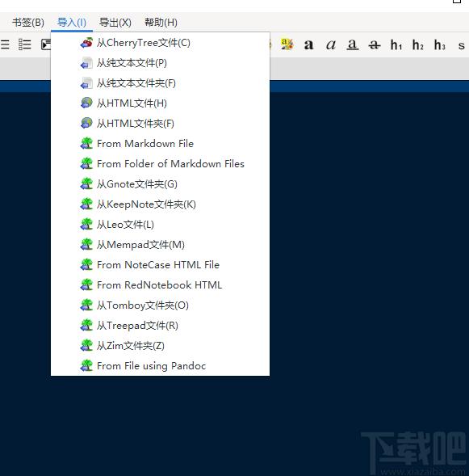469x476 pixels.
Task: Import 从Treepad文件(R)
Action: [x=160, y=326]
